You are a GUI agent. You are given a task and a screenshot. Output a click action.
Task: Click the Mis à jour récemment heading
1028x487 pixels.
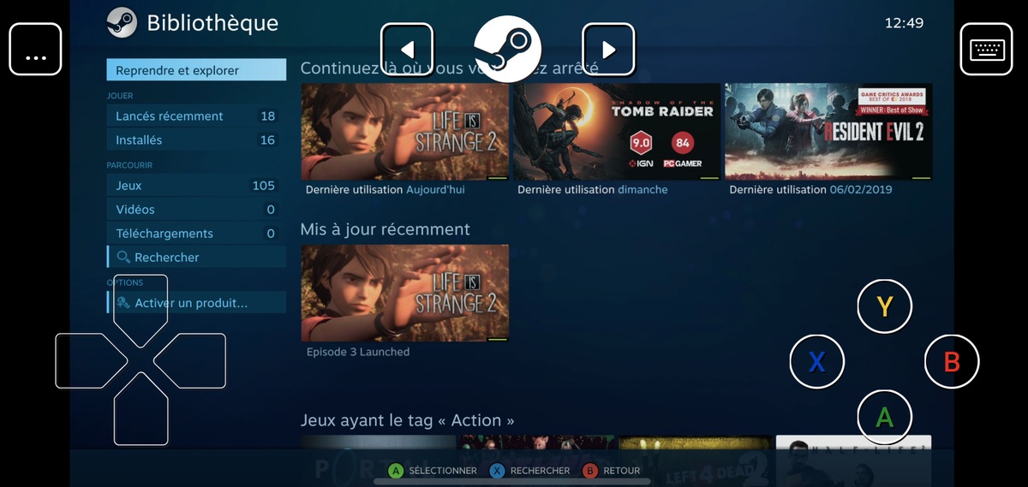tap(385, 229)
